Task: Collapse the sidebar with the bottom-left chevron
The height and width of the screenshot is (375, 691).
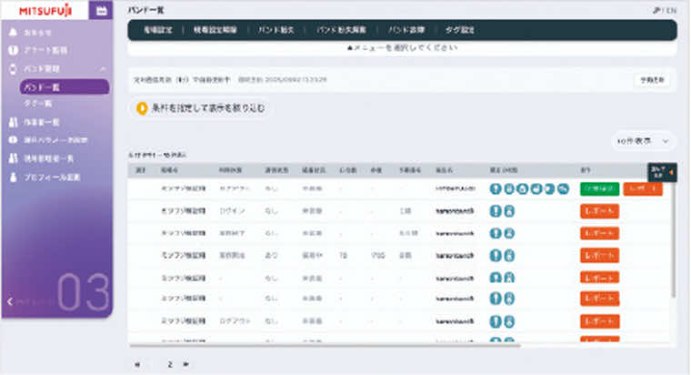Action: pos(10,302)
